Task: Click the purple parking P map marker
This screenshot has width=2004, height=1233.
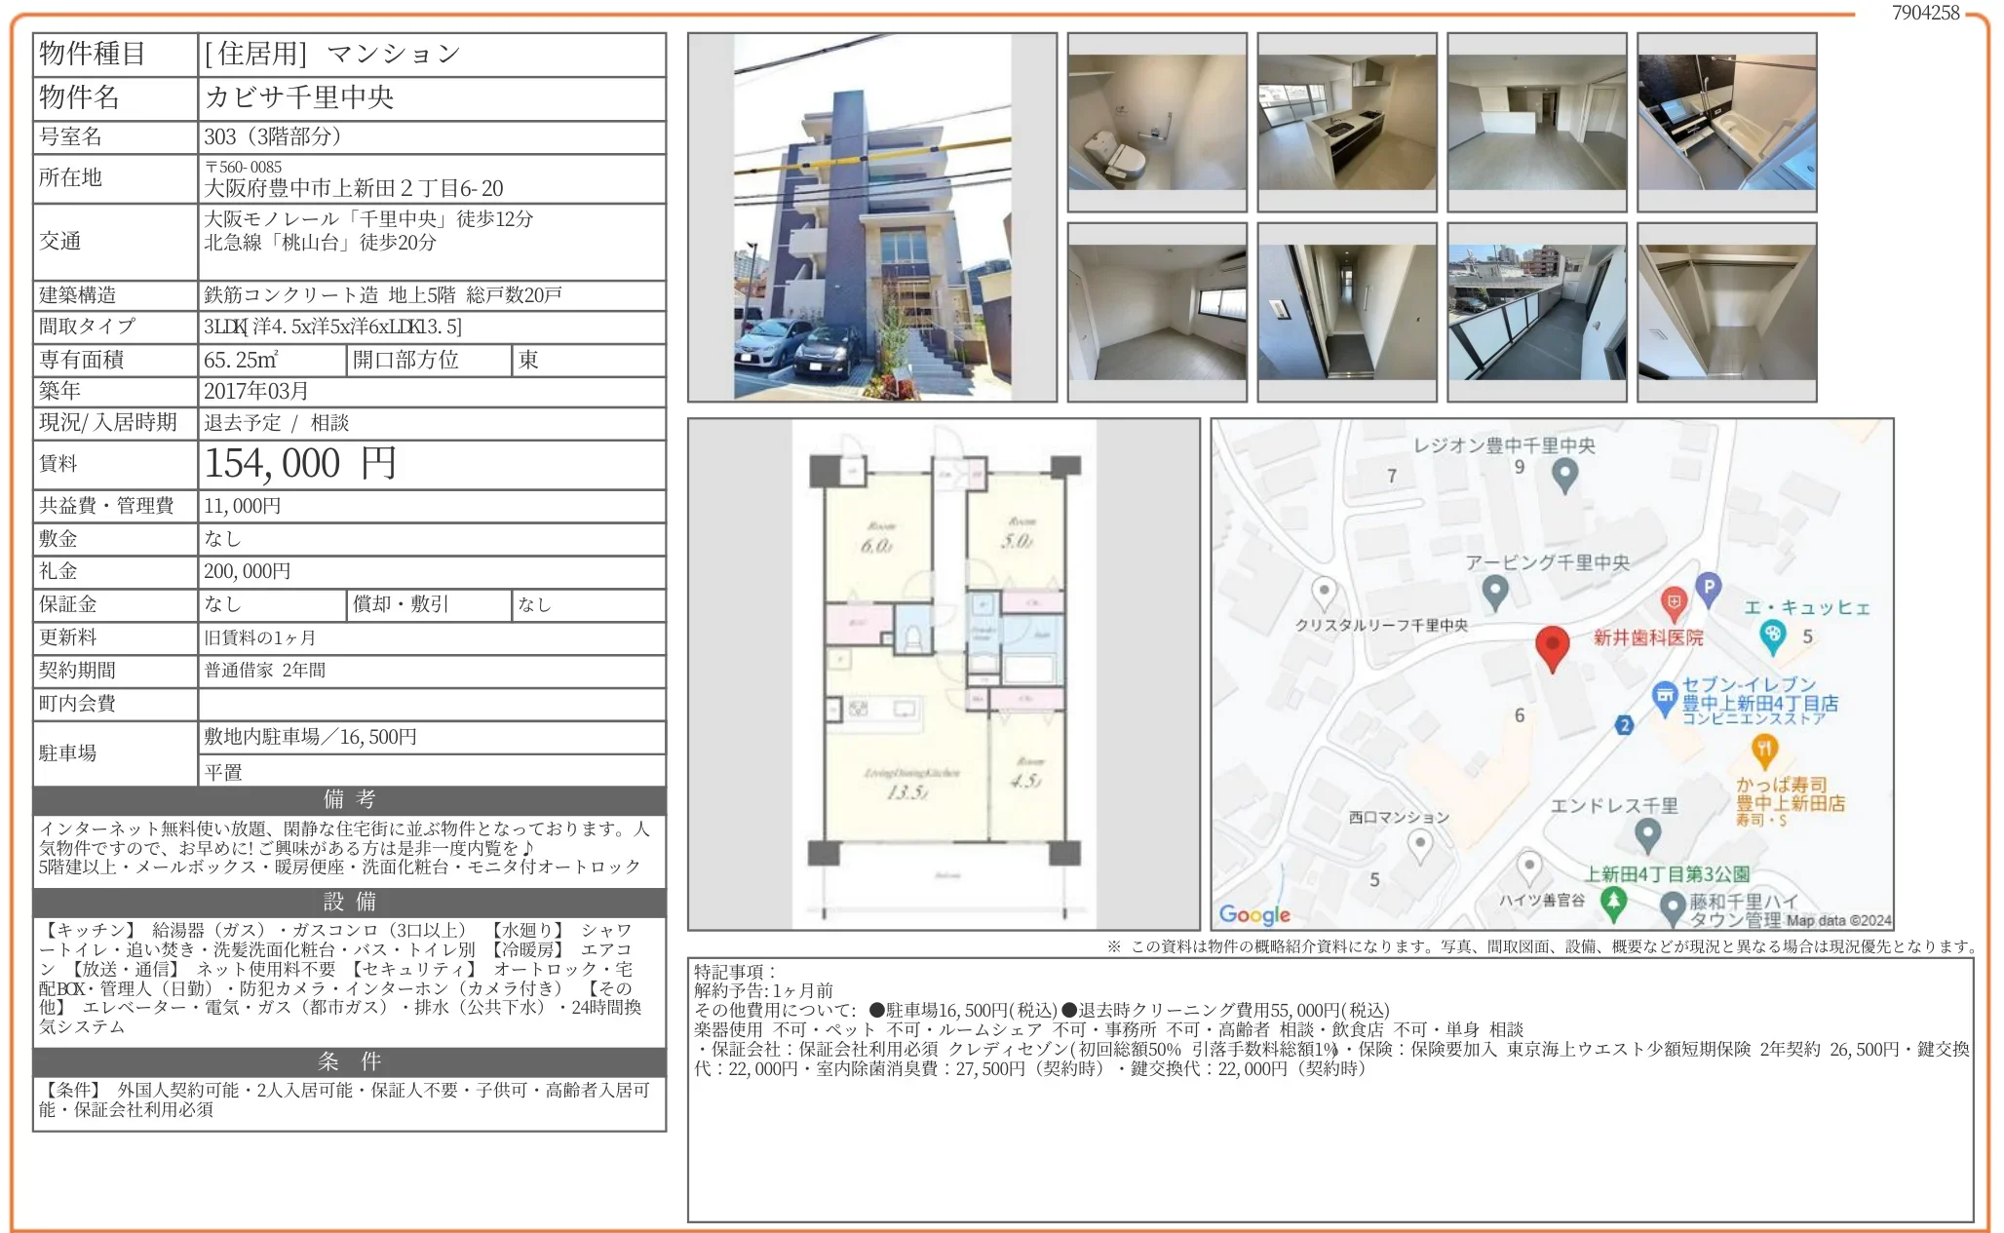Action: [1708, 588]
